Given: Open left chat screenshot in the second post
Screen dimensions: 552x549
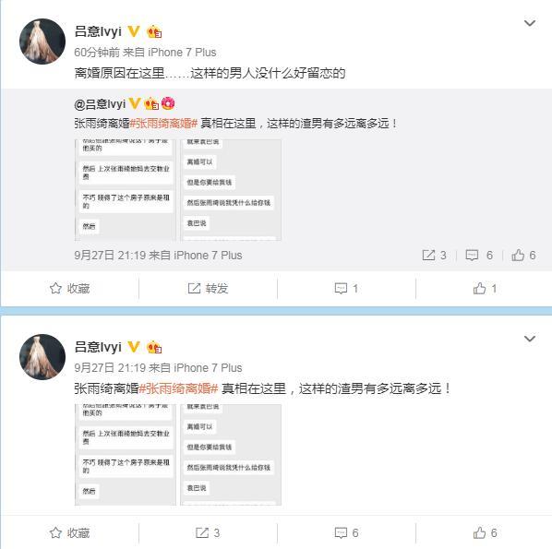Looking at the screenshot, I should 126,455.
